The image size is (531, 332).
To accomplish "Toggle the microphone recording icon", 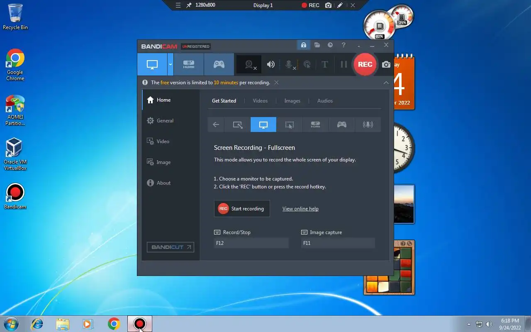I will coord(289,64).
